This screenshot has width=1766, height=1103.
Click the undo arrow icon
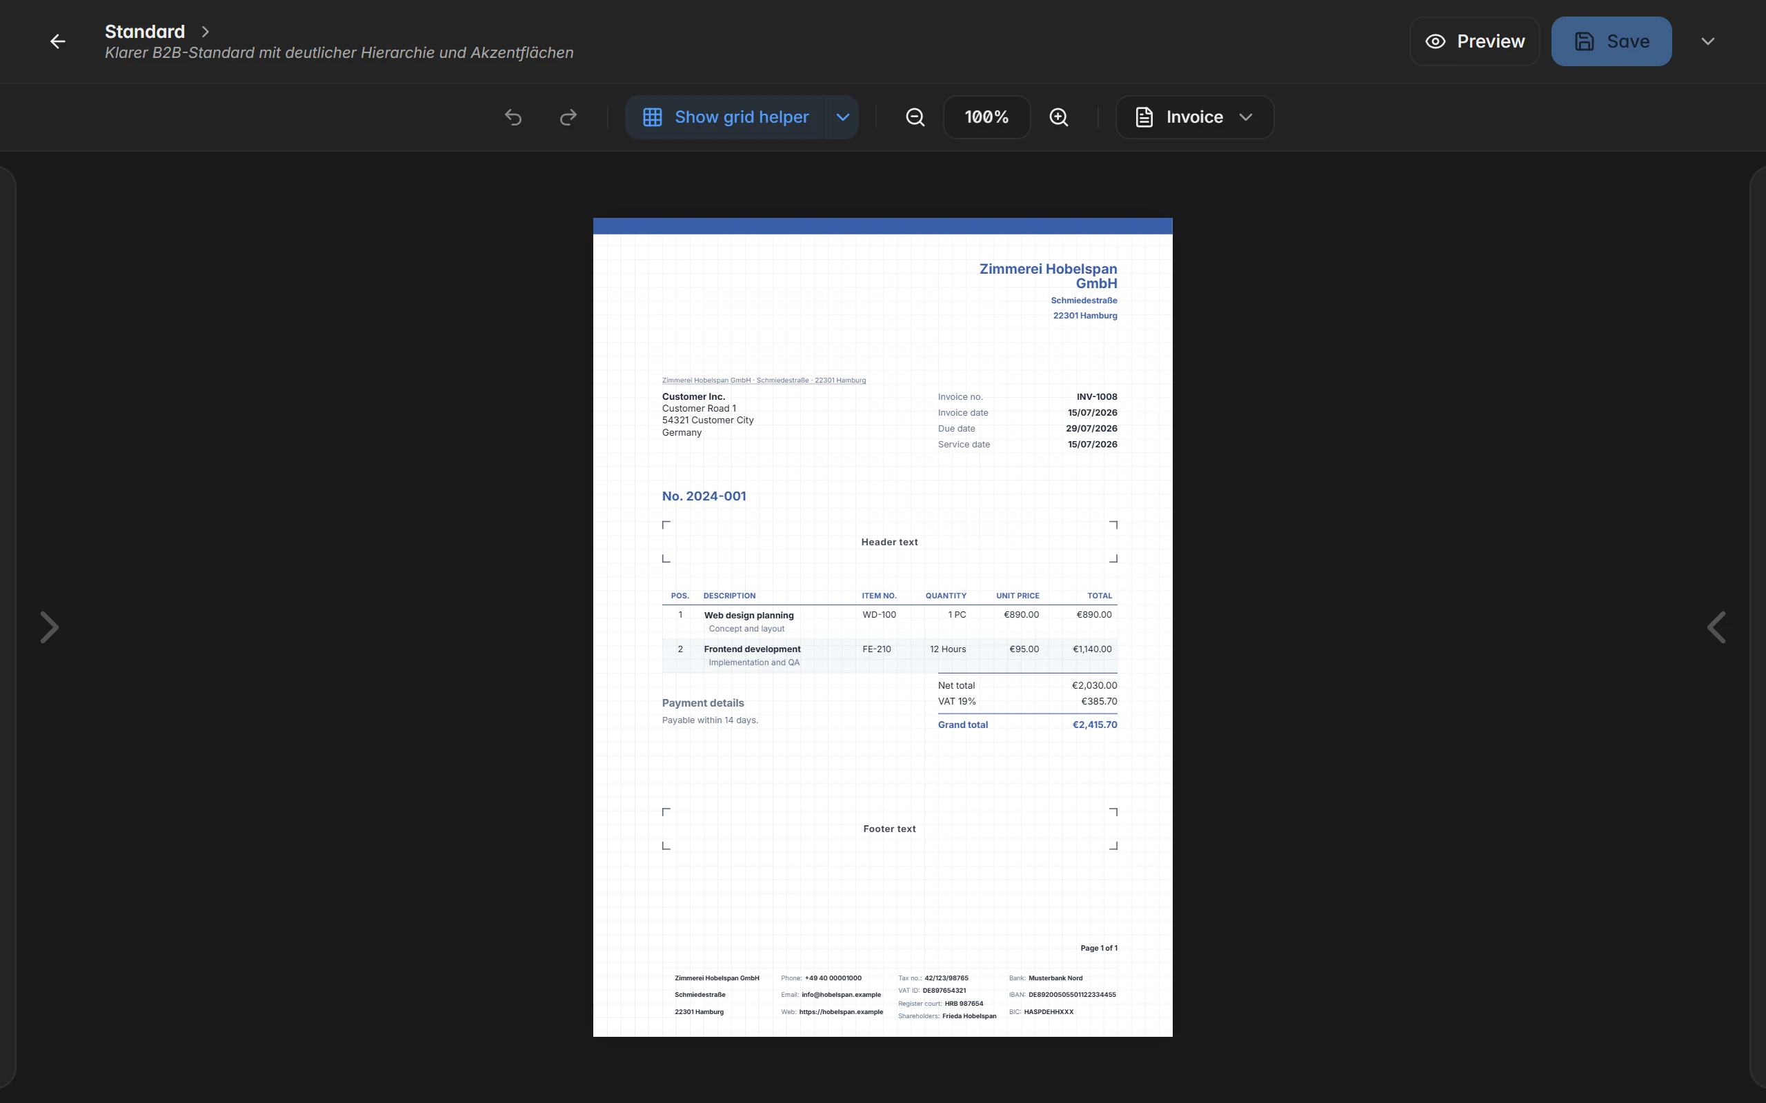click(x=513, y=117)
